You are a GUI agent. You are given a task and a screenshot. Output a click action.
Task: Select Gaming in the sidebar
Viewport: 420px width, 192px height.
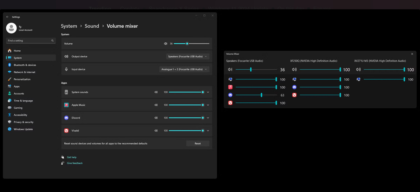pos(31,108)
